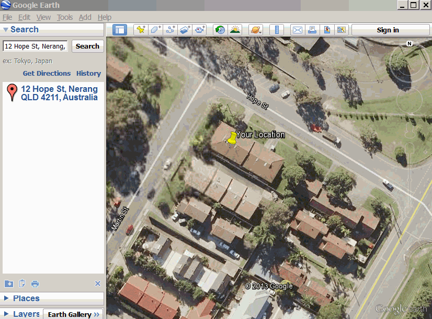Click the Add Placemark pushpin icon
432x319 pixels.
click(141, 30)
